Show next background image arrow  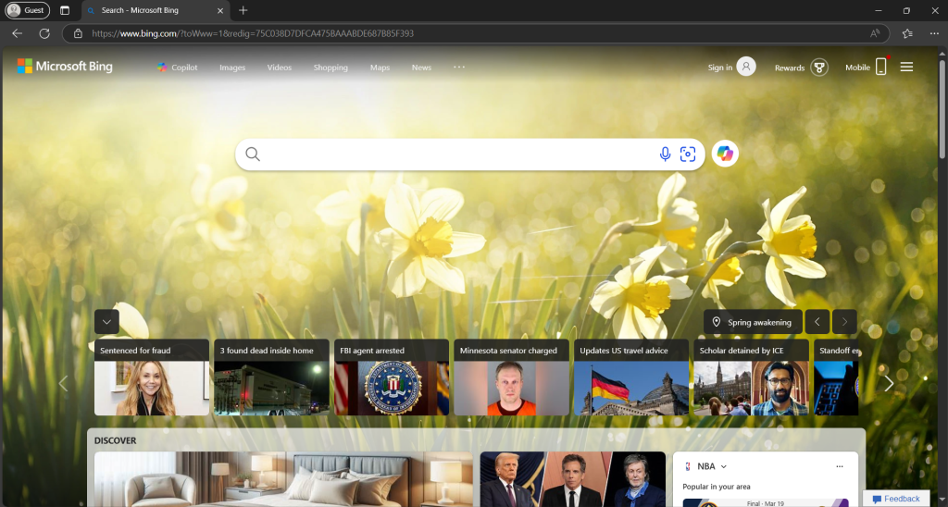[844, 322]
